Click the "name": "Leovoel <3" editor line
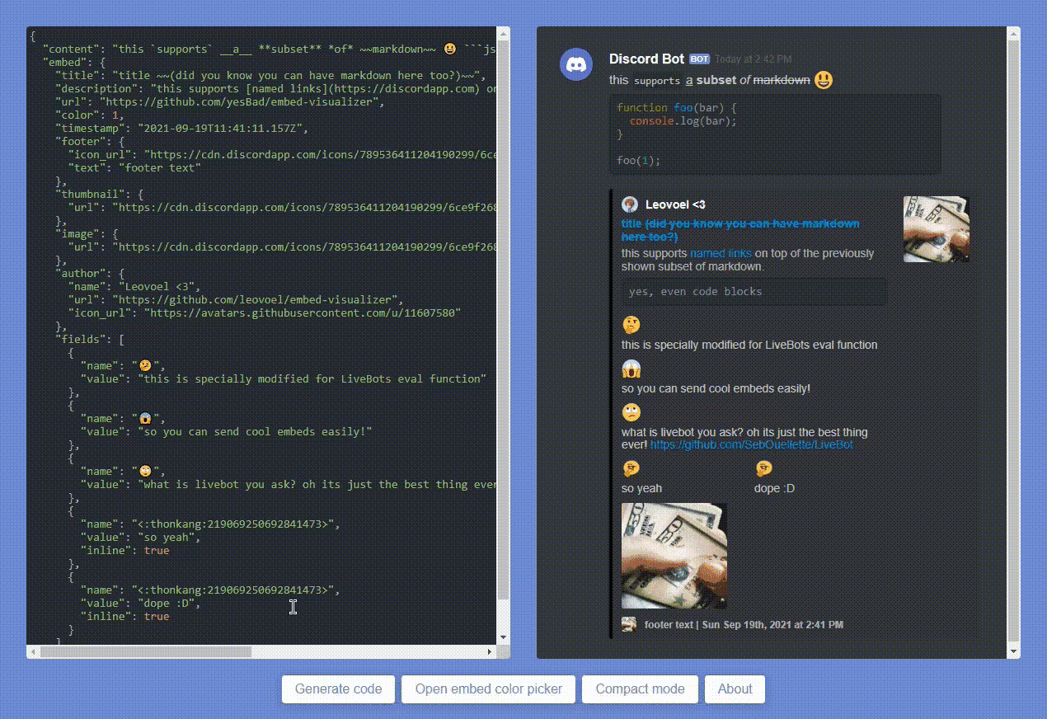This screenshot has height=719, width=1047. (134, 286)
